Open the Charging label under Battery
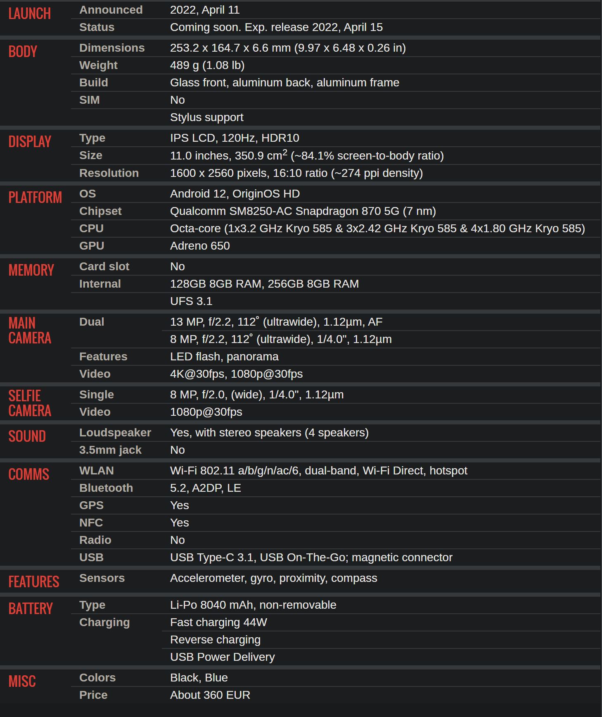Image resolution: width=602 pixels, height=717 pixels. pos(104,622)
